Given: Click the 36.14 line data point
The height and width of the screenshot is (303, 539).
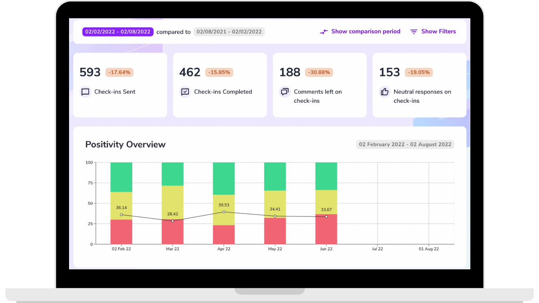Looking at the screenshot, I should [x=121, y=215].
